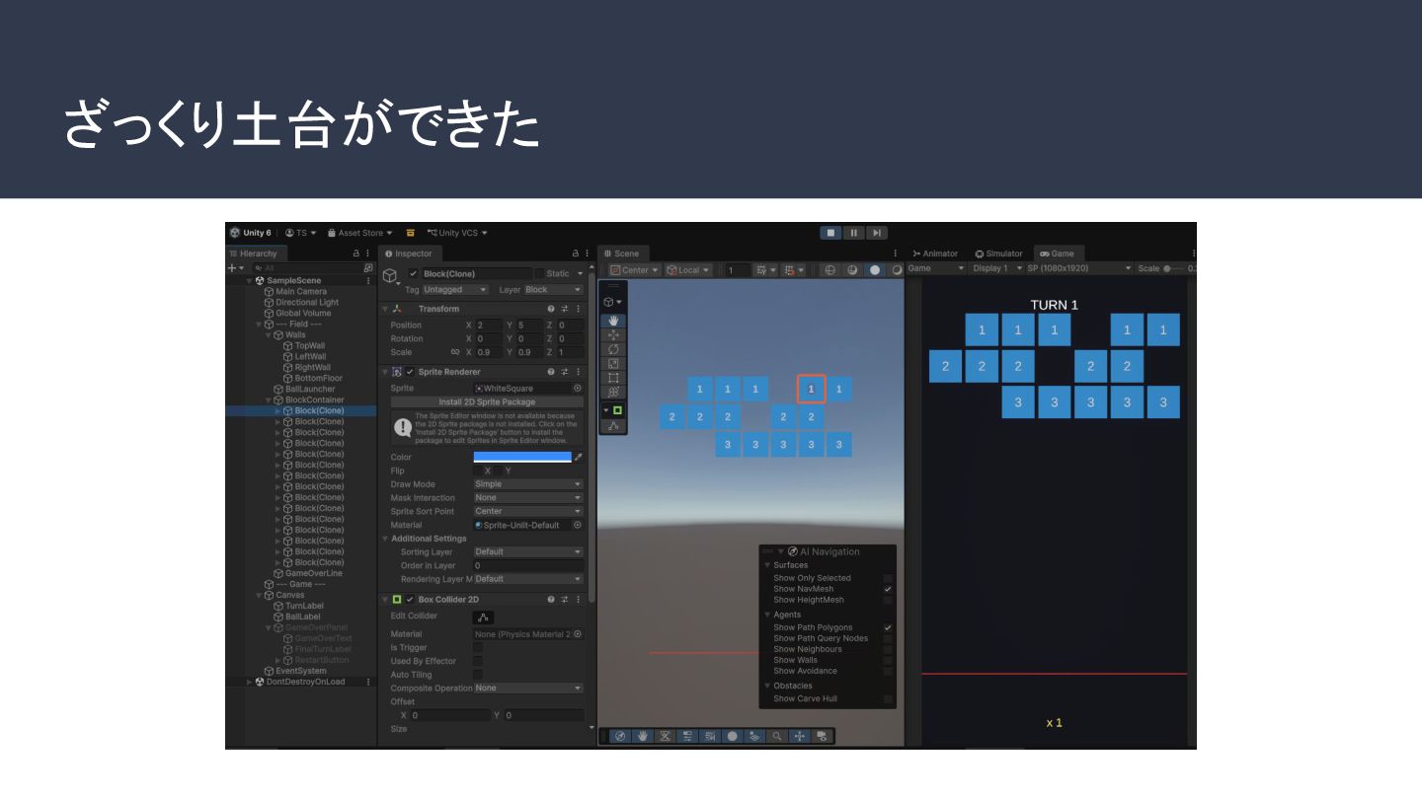Disable the Sprite Renderer component checkbox
Screen dimensions: 1422x799
(x=410, y=372)
